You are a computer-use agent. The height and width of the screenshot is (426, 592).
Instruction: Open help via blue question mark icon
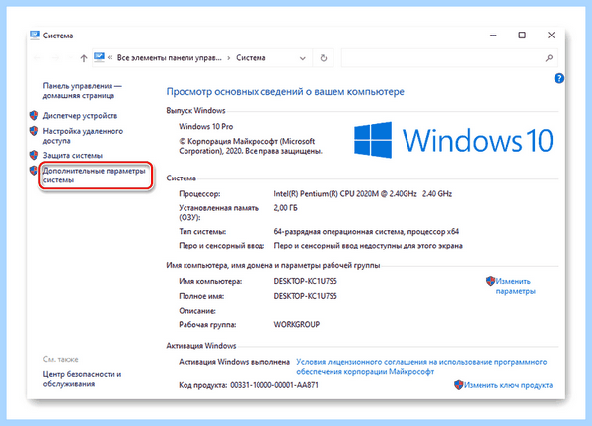pyautogui.click(x=559, y=78)
